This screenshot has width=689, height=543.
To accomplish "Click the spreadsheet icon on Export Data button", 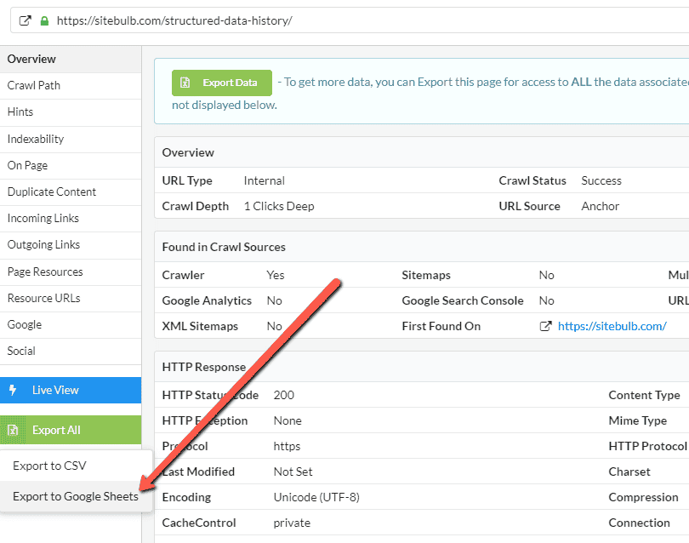I will pos(185,83).
